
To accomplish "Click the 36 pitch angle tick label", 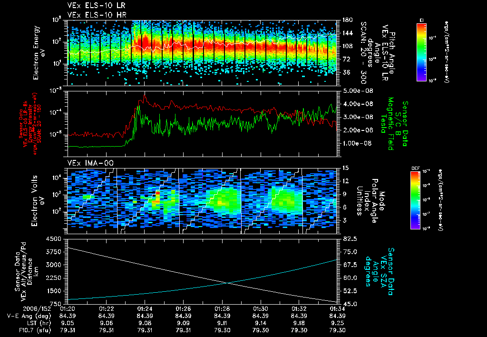I will [346, 72].
